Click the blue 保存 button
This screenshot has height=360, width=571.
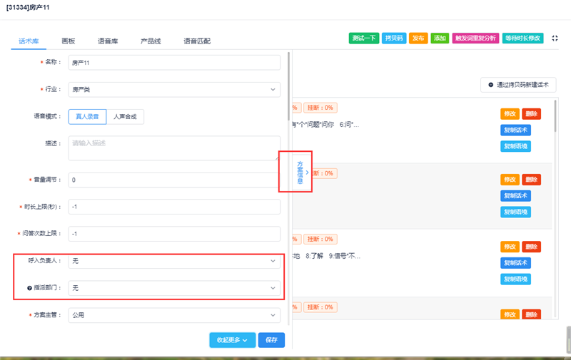coord(271,340)
